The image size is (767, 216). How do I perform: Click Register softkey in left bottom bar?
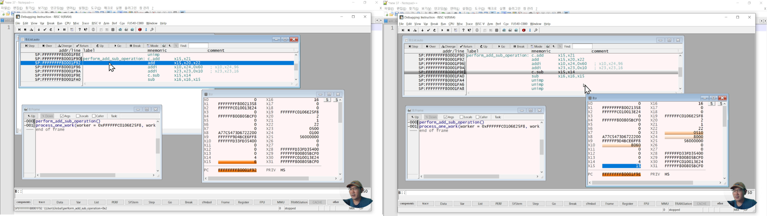click(243, 202)
